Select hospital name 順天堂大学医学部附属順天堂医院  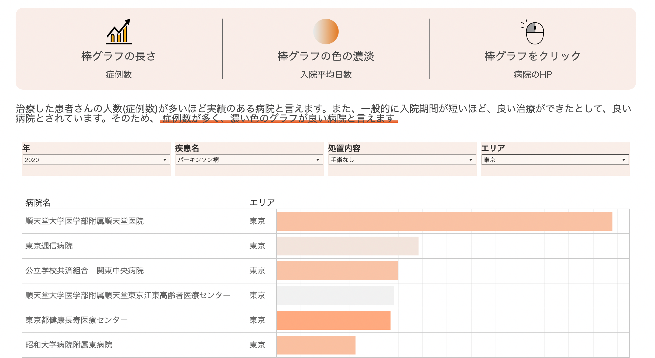pos(84,221)
